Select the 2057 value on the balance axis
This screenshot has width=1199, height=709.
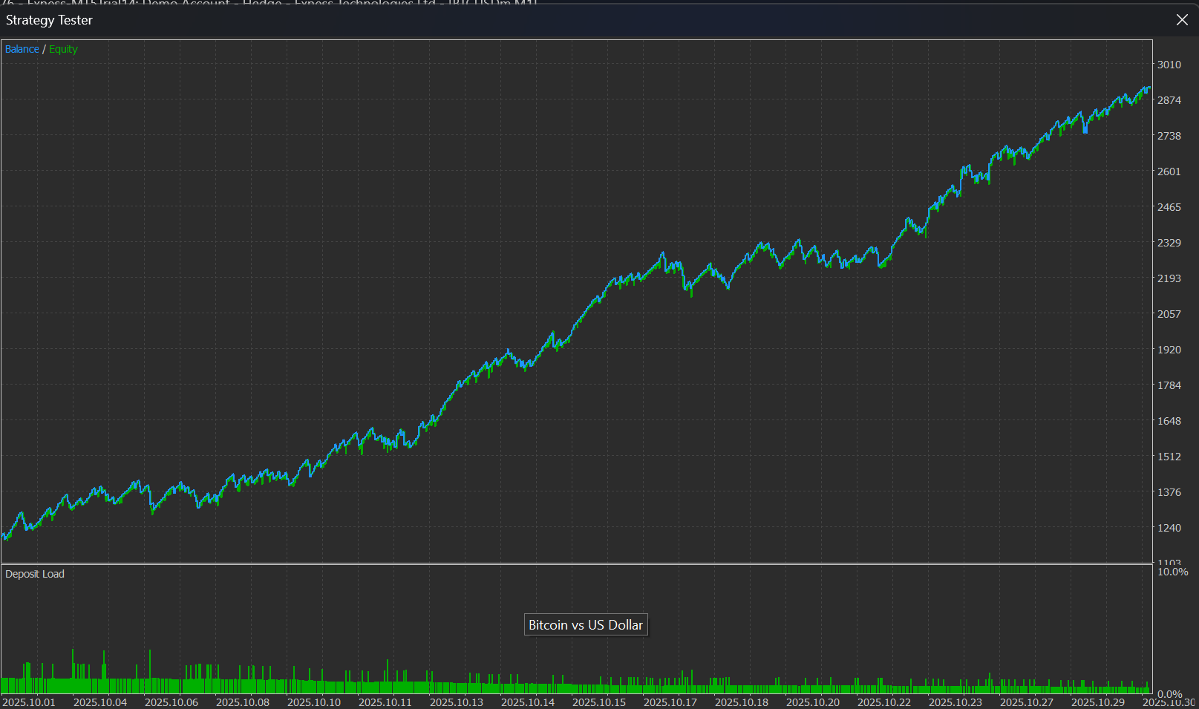[1169, 314]
